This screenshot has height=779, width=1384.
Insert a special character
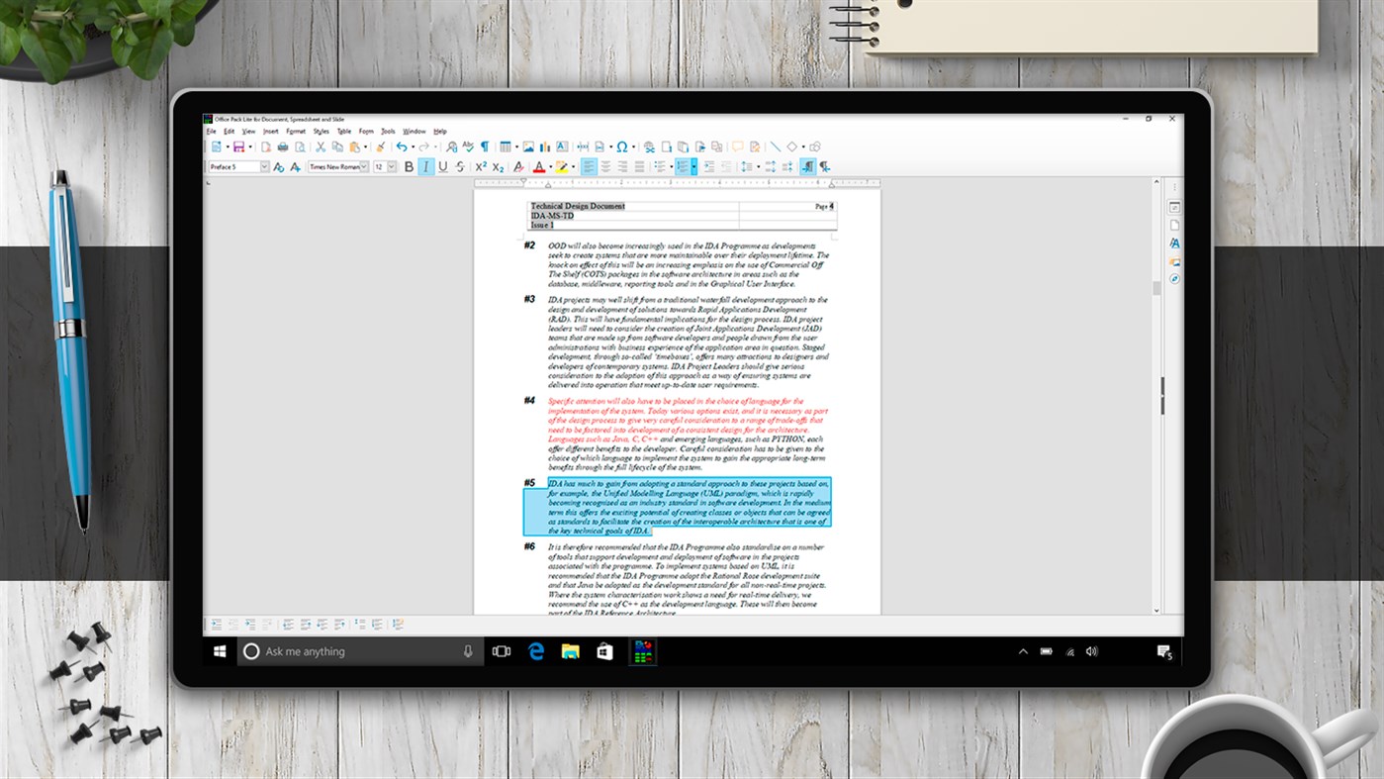621,146
